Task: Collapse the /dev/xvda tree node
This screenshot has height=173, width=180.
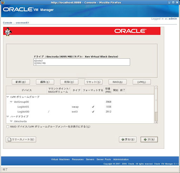Action: pos(11,121)
